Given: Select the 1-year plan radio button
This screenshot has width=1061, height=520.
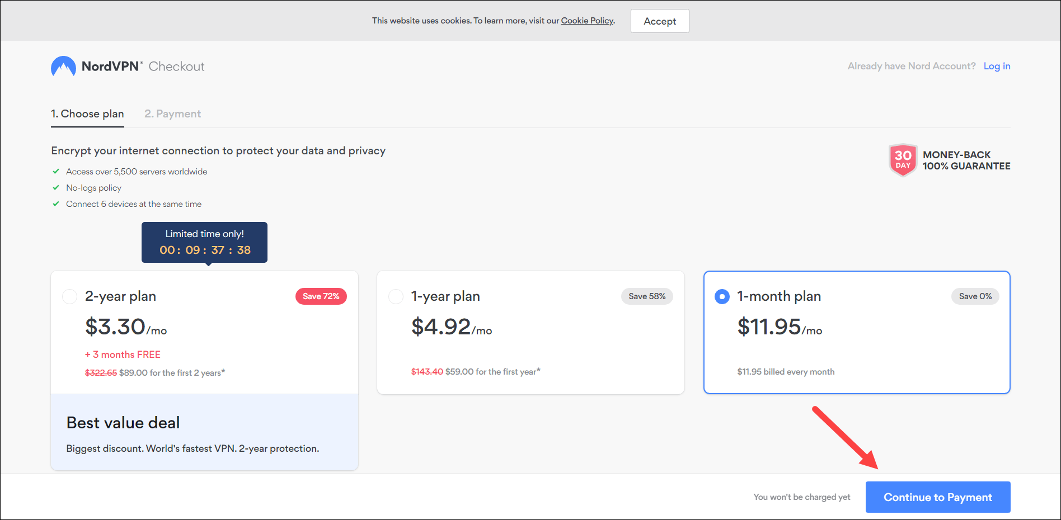Looking at the screenshot, I should point(396,296).
